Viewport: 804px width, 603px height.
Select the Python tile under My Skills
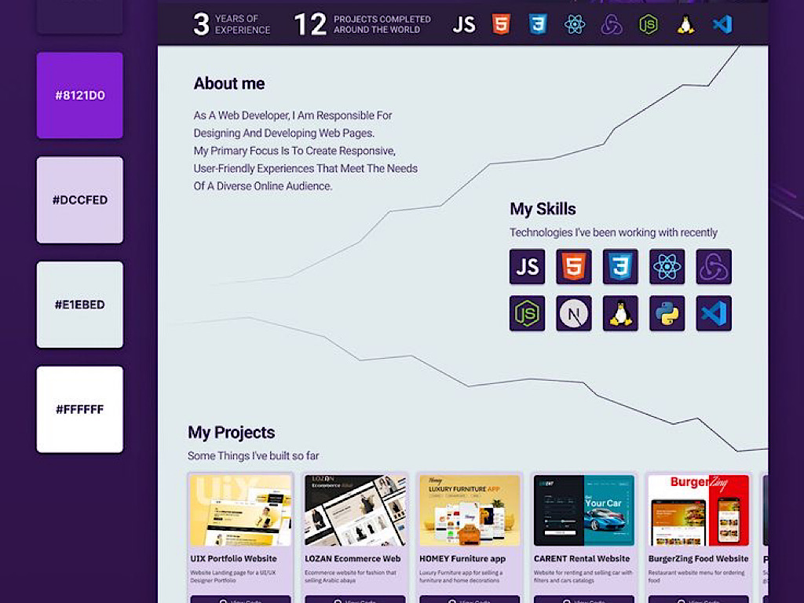pos(667,313)
